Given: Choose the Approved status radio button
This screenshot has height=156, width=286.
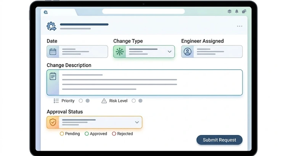Looking at the screenshot, I should pos(87,134).
